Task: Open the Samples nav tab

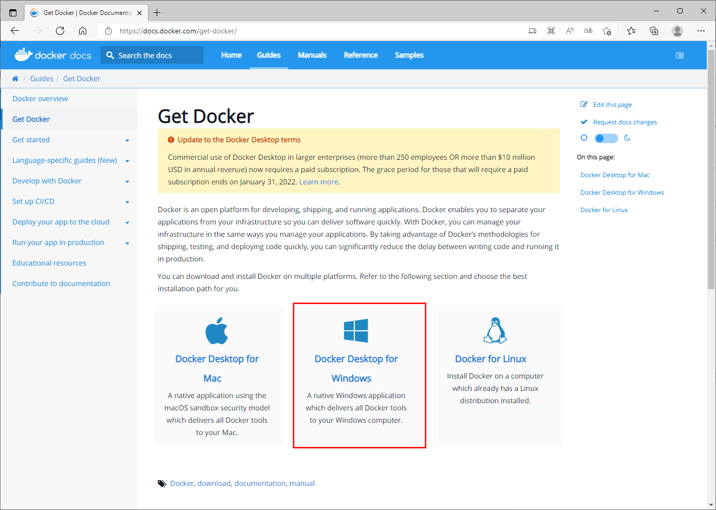Action: (x=409, y=55)
